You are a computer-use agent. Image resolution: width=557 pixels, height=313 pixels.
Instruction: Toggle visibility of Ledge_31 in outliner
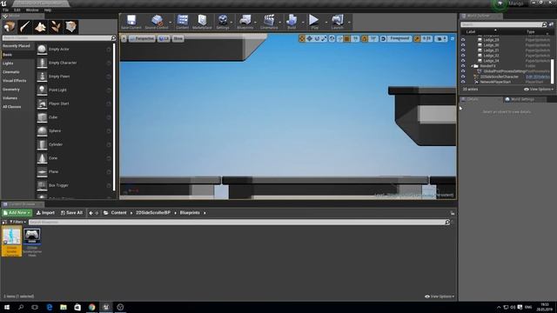(463, 50)
